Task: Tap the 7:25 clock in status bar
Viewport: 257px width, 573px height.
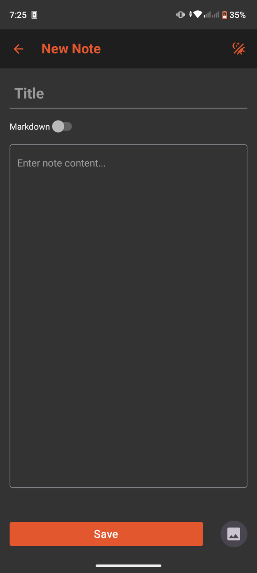Action: point(18,15)
